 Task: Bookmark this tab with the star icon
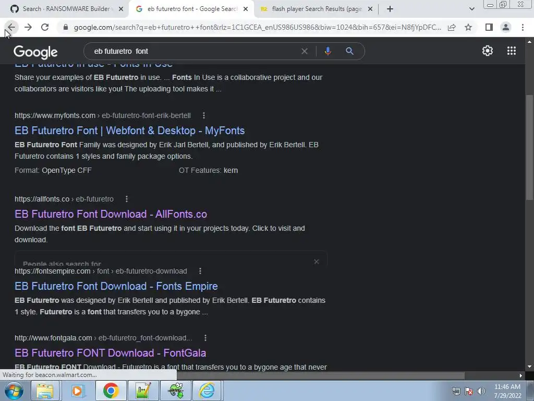coord(468,27)
